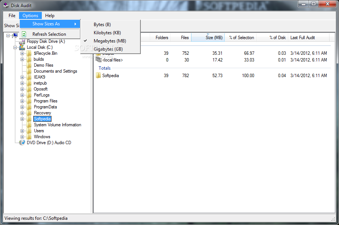339x225 pixels.
Task: Click the 66.97 percent of selection value
Action: [249, 53]
